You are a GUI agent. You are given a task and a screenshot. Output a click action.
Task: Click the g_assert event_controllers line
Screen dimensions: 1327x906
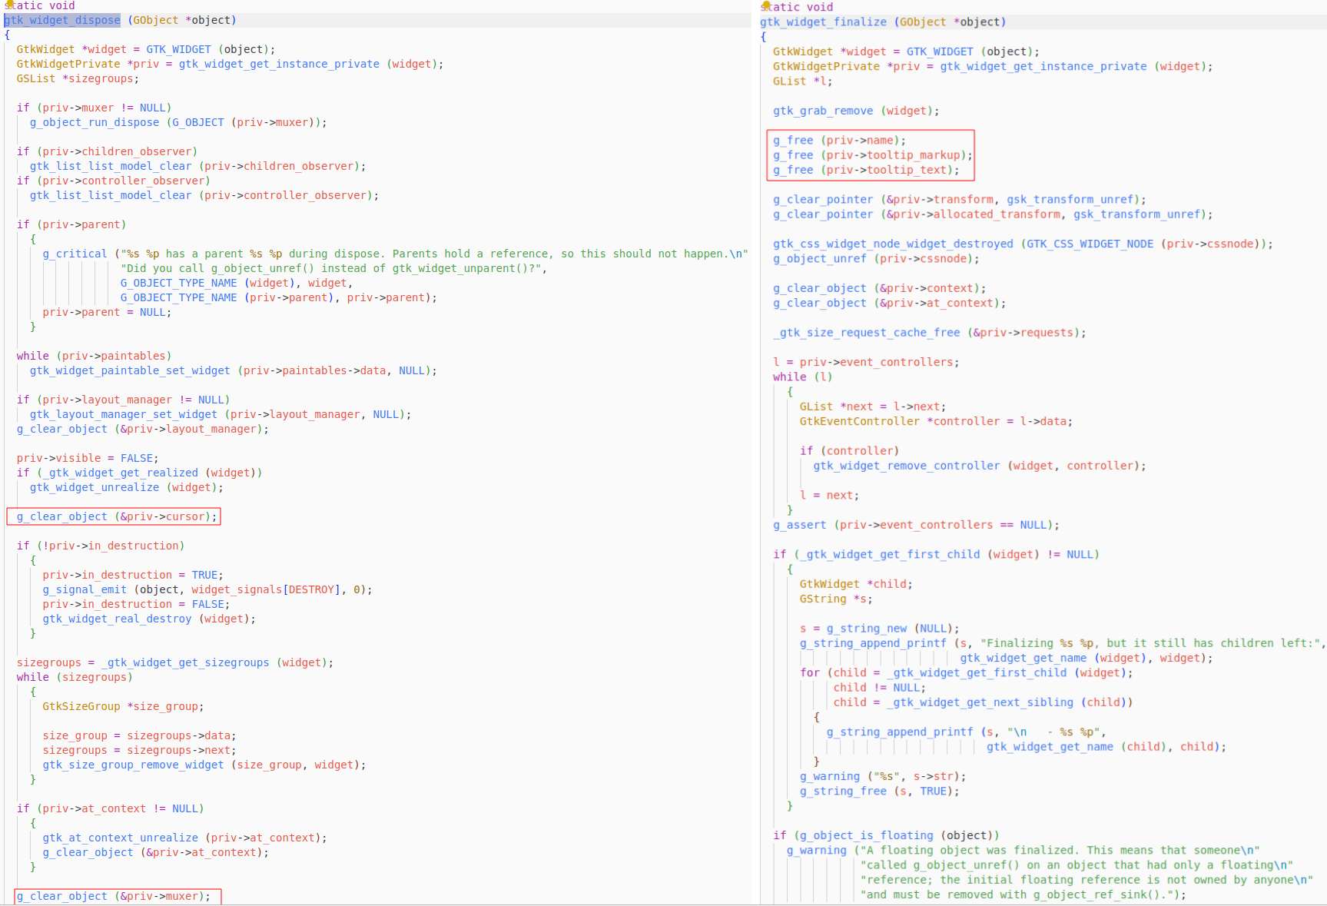pos(916,525)
